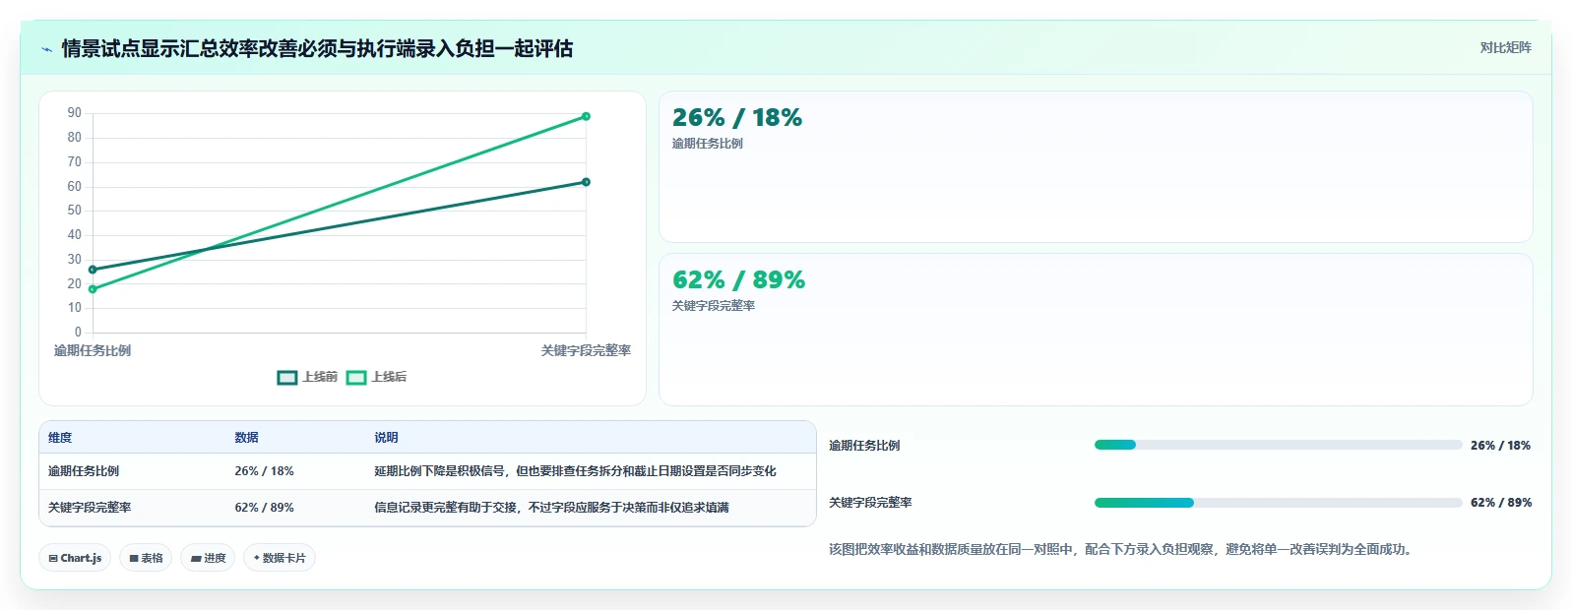Click the 关键字段完整率 caption in the data card
This screenshot has width=1572, height=610.
pos(714,306)
